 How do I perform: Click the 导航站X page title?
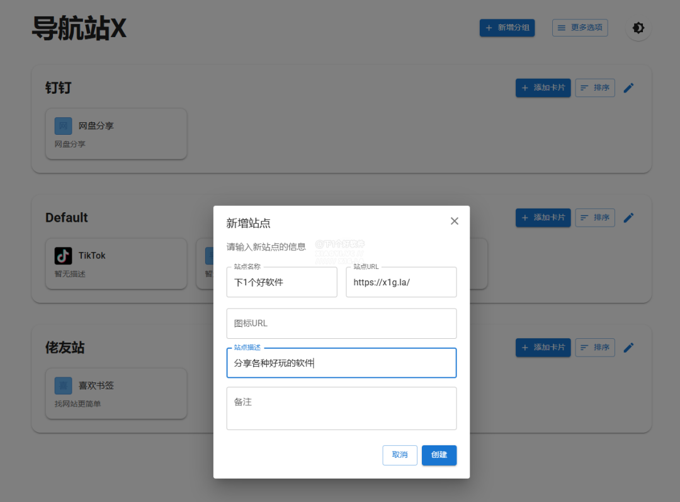click(x=79, y=28)
